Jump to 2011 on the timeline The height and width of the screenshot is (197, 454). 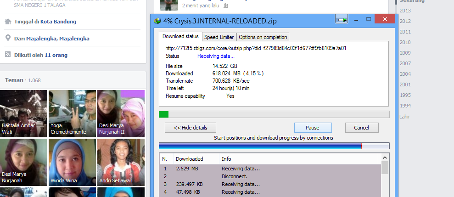[x=405, y=32]
